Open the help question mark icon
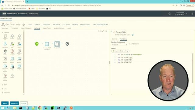This screenshot has width=195, height=110. [170, 13]
